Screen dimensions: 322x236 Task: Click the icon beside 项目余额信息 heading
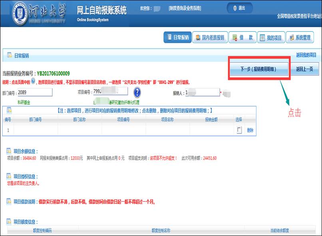(x=9, y=151)
